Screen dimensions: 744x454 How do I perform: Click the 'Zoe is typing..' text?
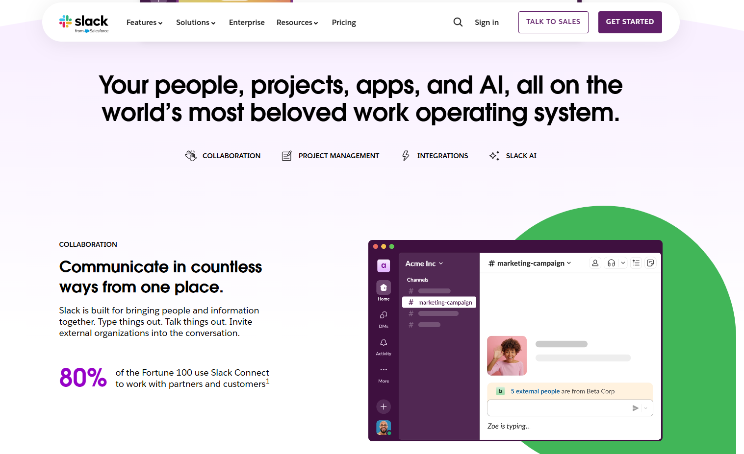tap(508, 426)
